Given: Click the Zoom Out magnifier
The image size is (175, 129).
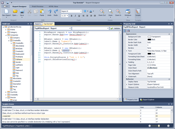Looking at the screenshot, I should (102, 11).
